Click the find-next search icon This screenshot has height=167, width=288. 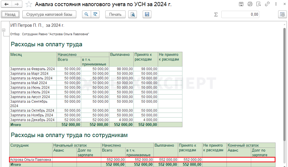click(x=95, y=14)
